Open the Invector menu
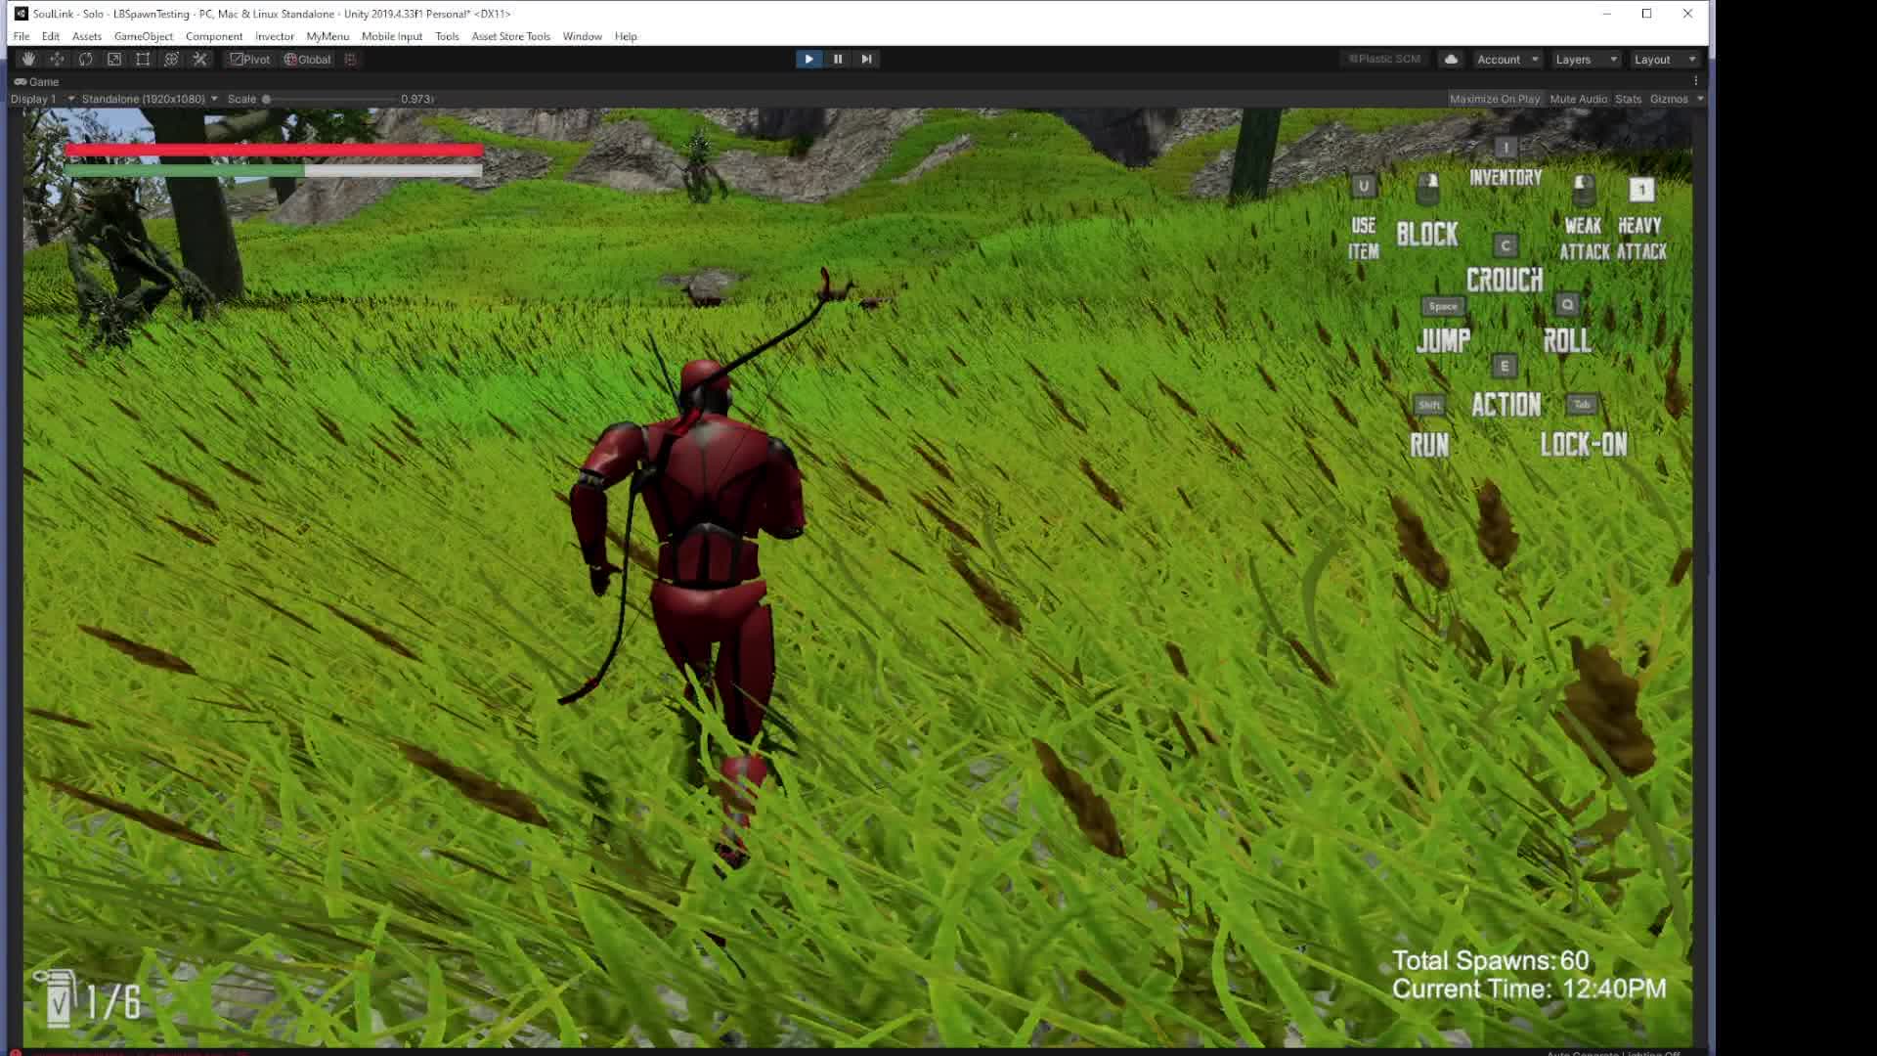The height and width of the screenshot is (1056, 1877). [x=274, y=36]
